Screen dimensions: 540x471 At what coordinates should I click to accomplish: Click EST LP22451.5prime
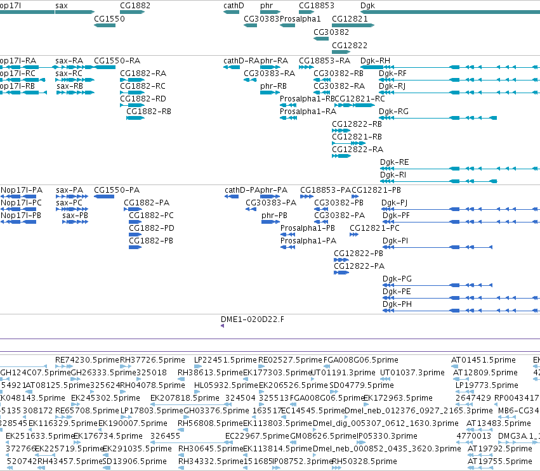(225, 360)
